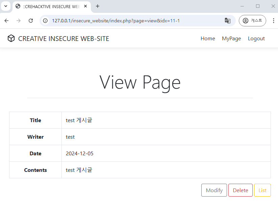Screen dimensions: 278x203
Task: Open MyPage from navigation
Action: tap(231, 39)
